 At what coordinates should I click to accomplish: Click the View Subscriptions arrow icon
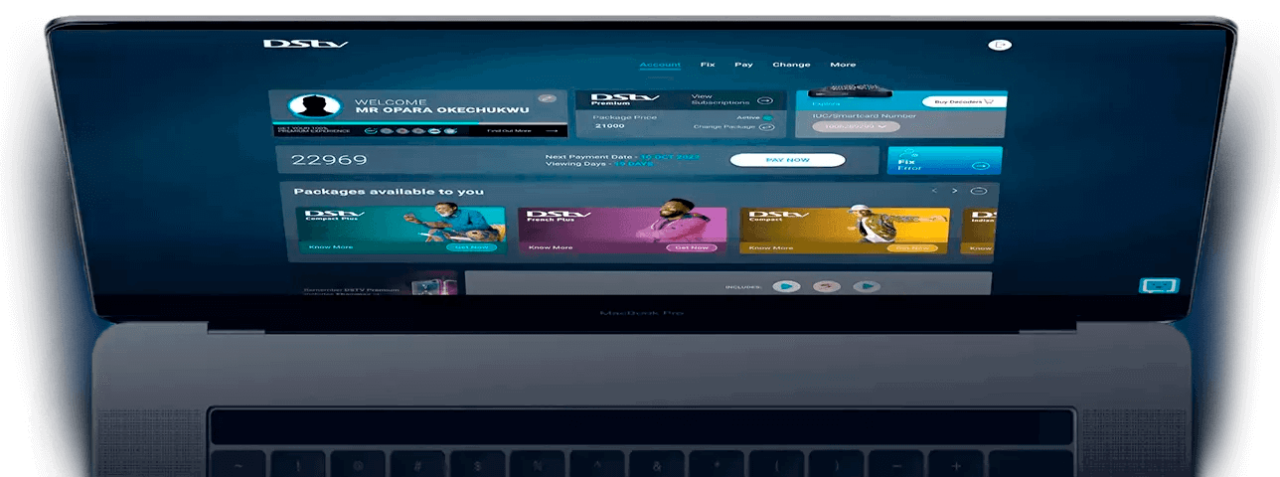pos(765,100)
